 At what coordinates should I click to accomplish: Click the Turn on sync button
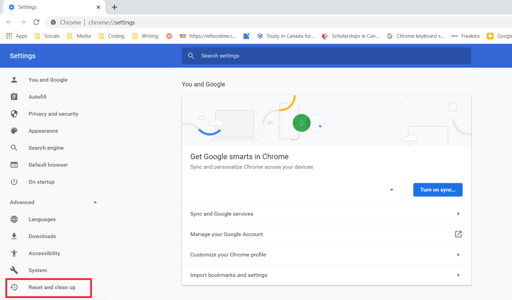[x=437, y=190]
